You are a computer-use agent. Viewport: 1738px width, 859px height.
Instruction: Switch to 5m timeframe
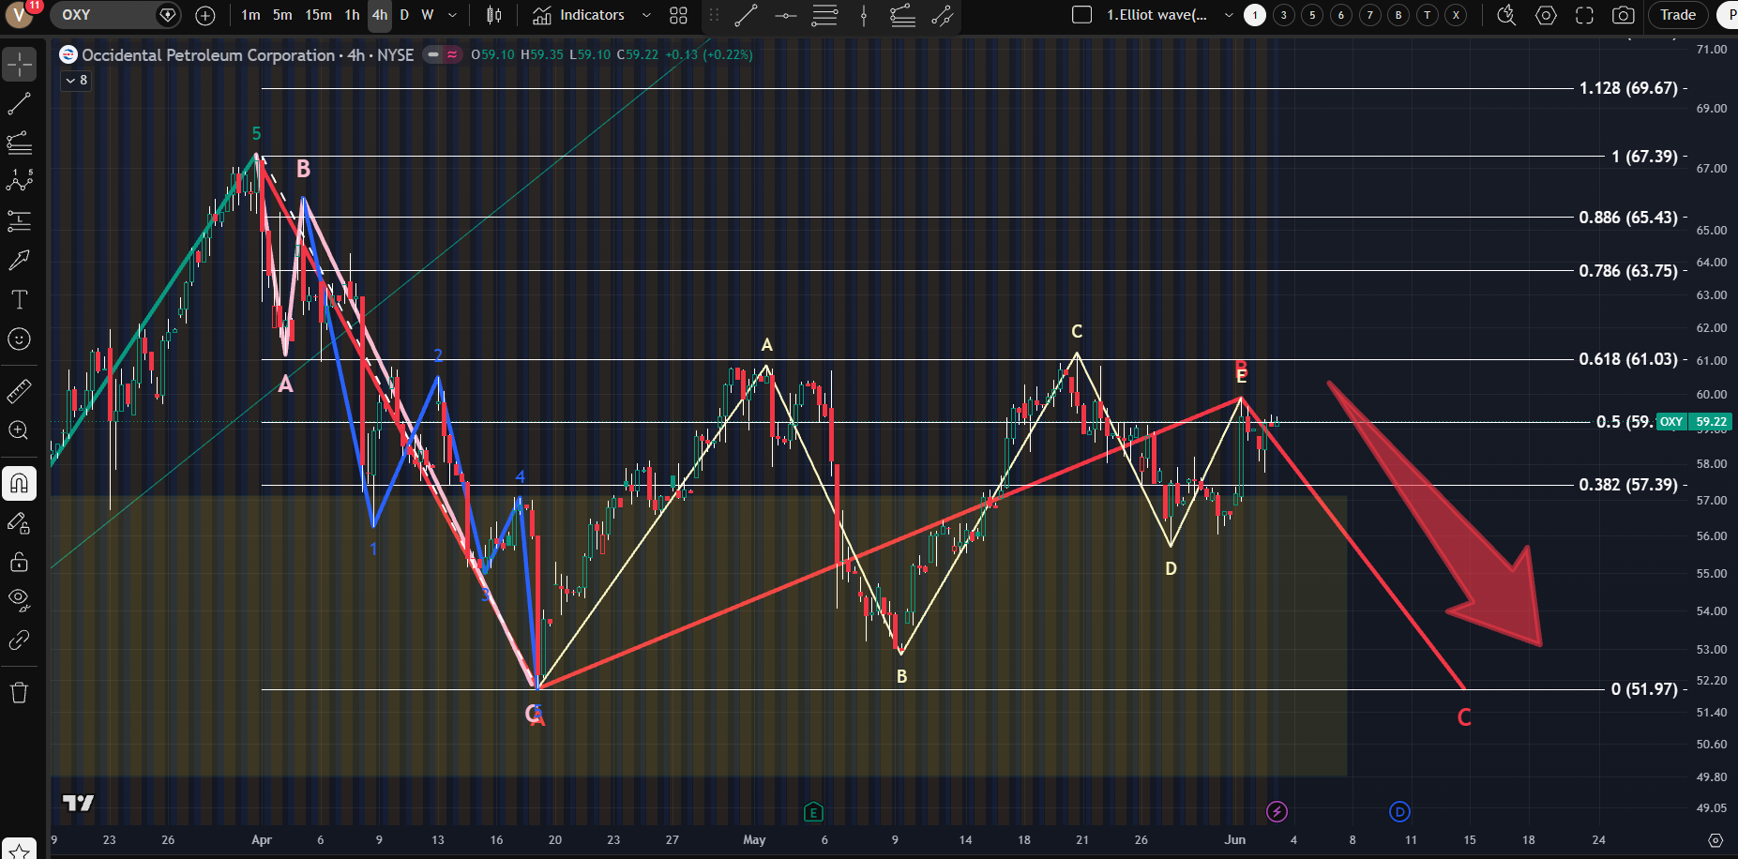click(x=282, y=15)
